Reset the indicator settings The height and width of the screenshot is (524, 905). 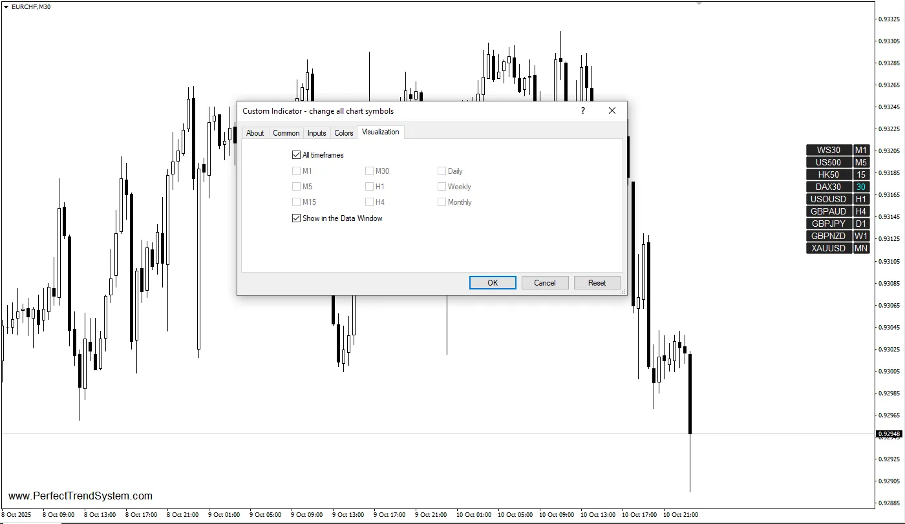(x=597, y=282)
